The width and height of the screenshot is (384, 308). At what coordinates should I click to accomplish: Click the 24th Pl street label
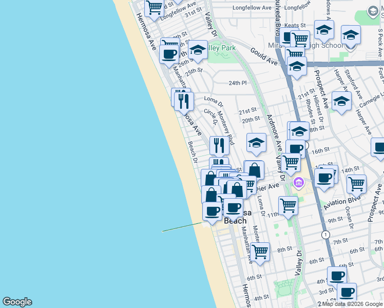click(238, 83)
